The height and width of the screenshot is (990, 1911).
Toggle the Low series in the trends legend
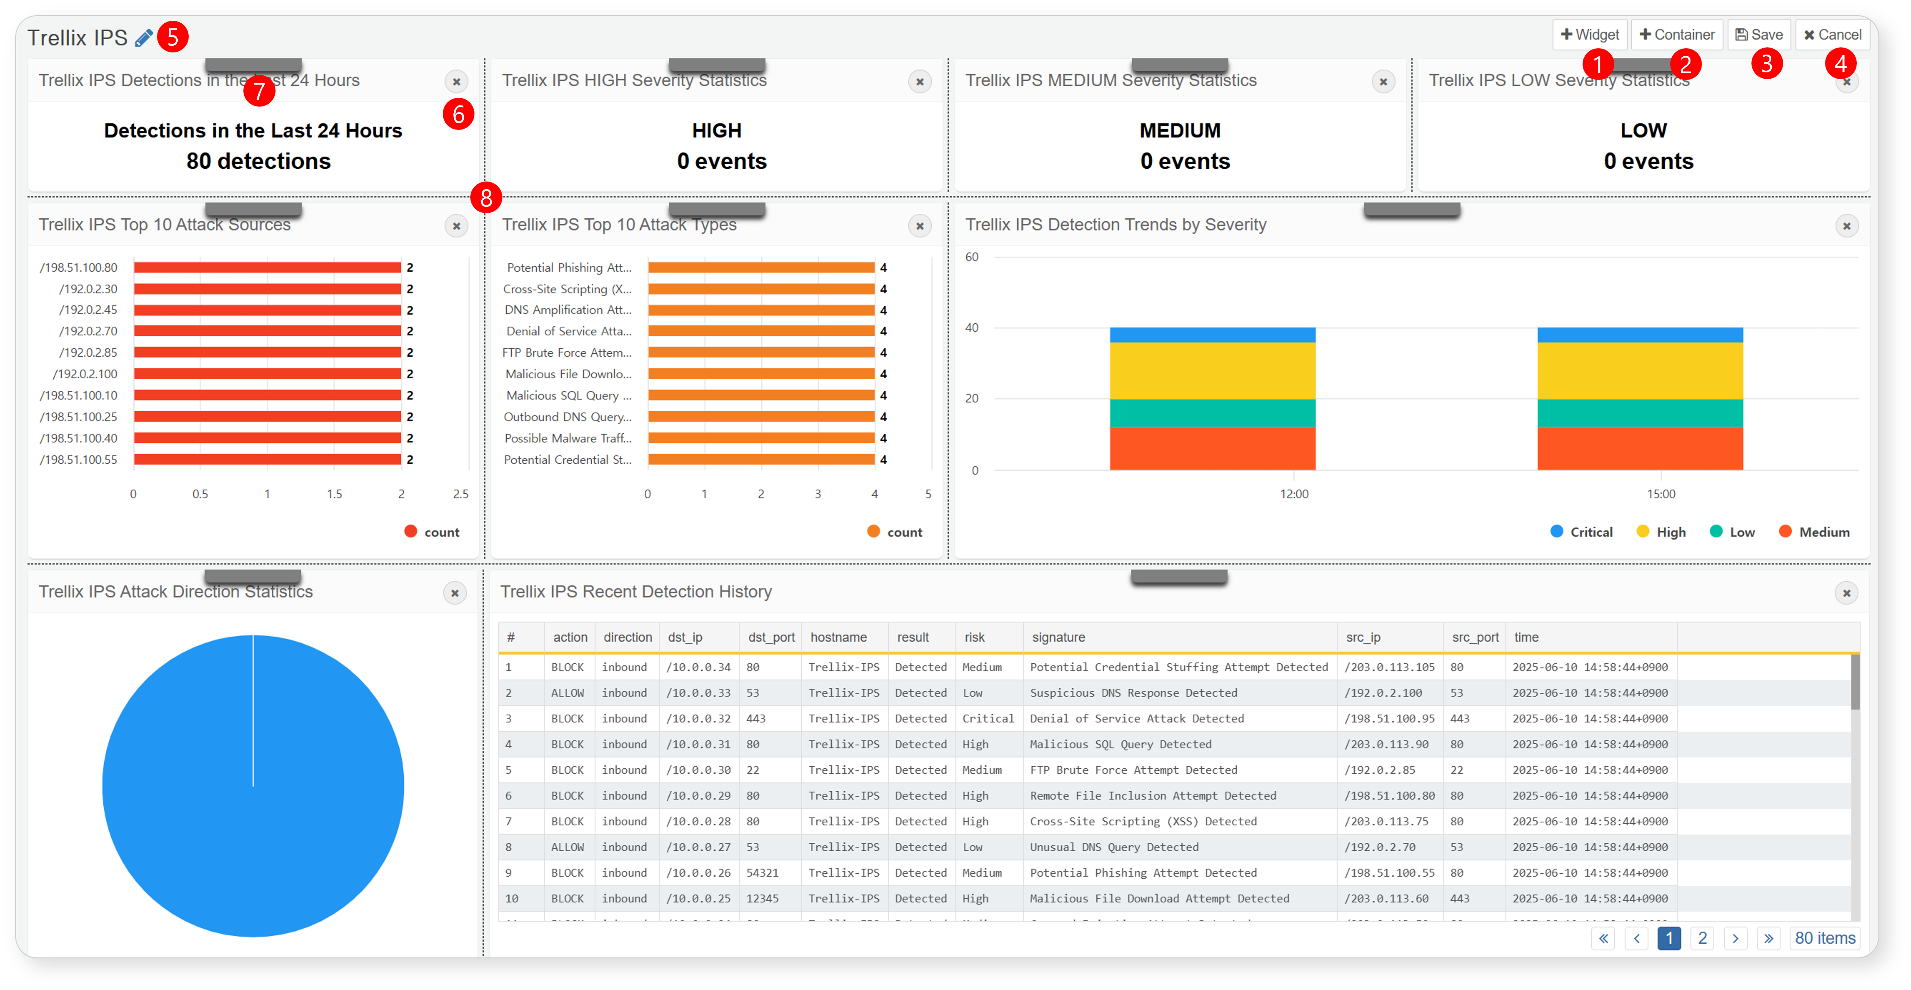[1732, 532]
